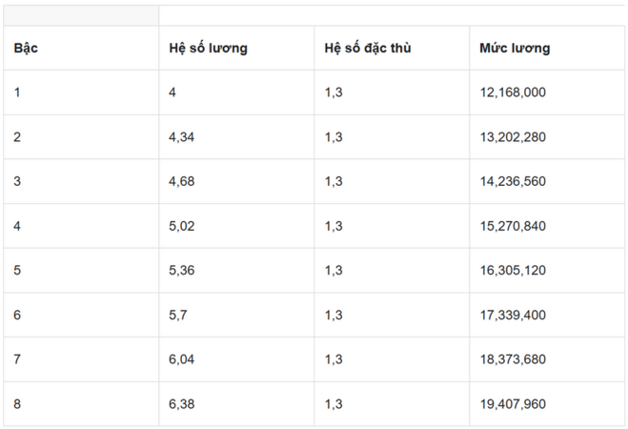Image resolution: width=628 pixels, height=429 pixels.
Task: Click the grey empty cell above Bậc
Action: pyautogui.click(x=81, y=15)
